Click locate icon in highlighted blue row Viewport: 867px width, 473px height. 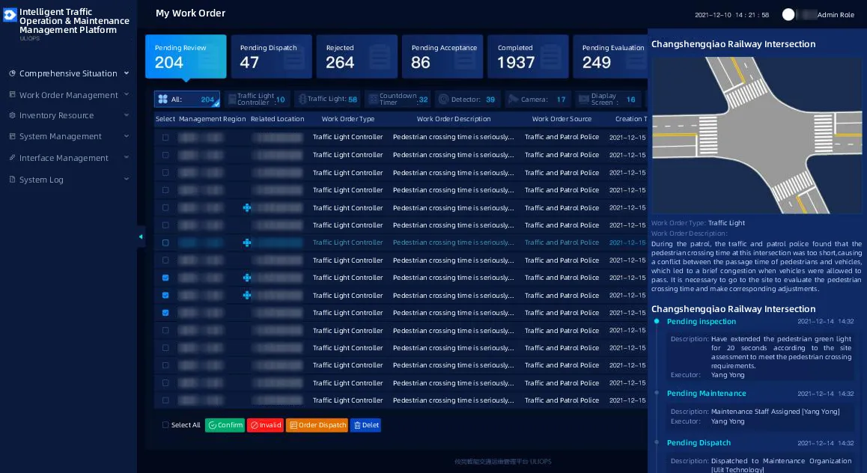247,242
